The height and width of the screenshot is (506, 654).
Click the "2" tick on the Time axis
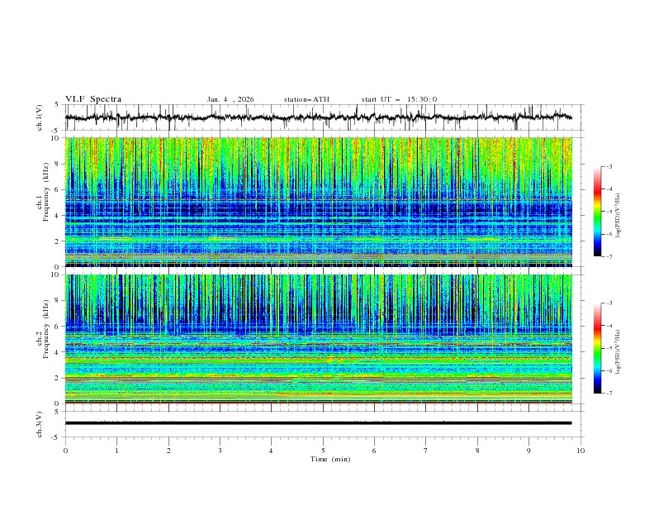(168, 451)
